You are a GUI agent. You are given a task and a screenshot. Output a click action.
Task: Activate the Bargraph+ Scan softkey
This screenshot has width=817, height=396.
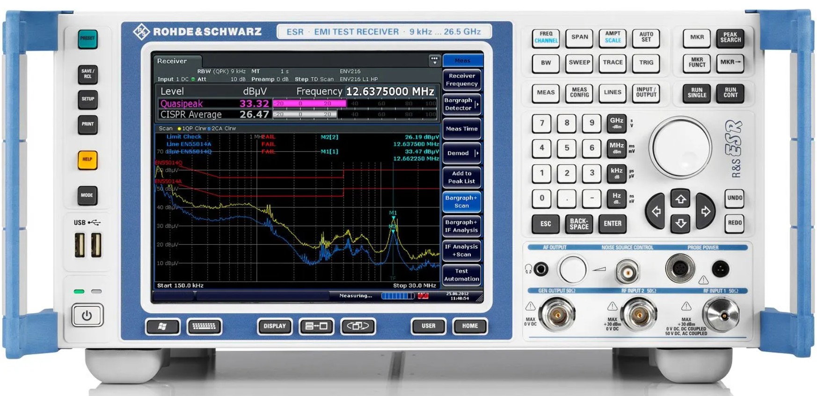462,202
